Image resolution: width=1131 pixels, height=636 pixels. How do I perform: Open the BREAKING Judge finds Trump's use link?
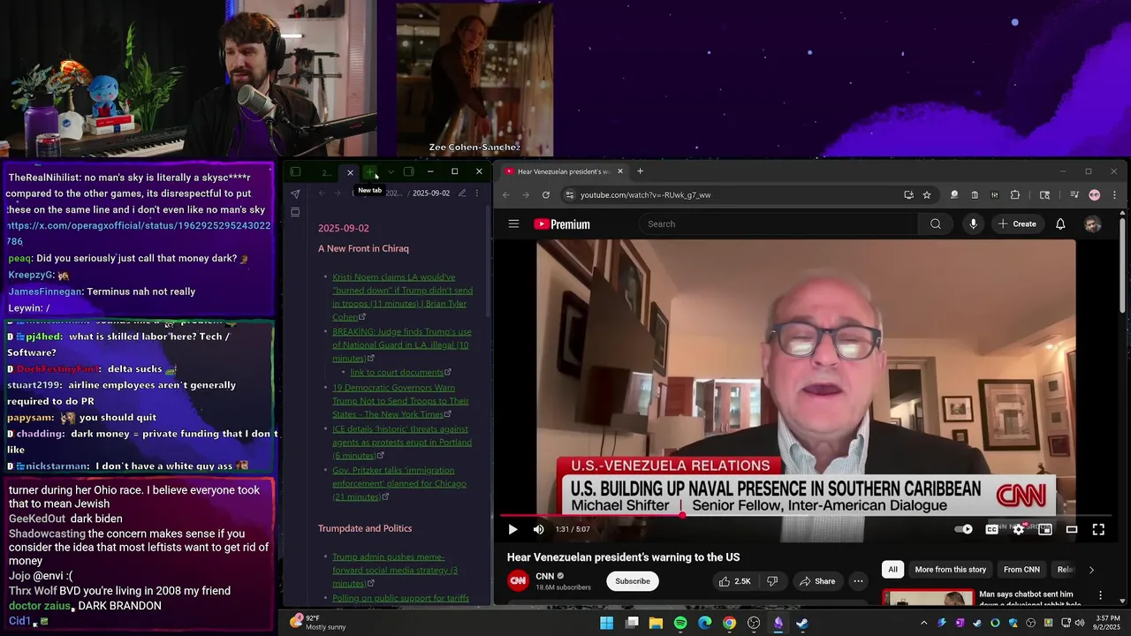tap(402, 344)
